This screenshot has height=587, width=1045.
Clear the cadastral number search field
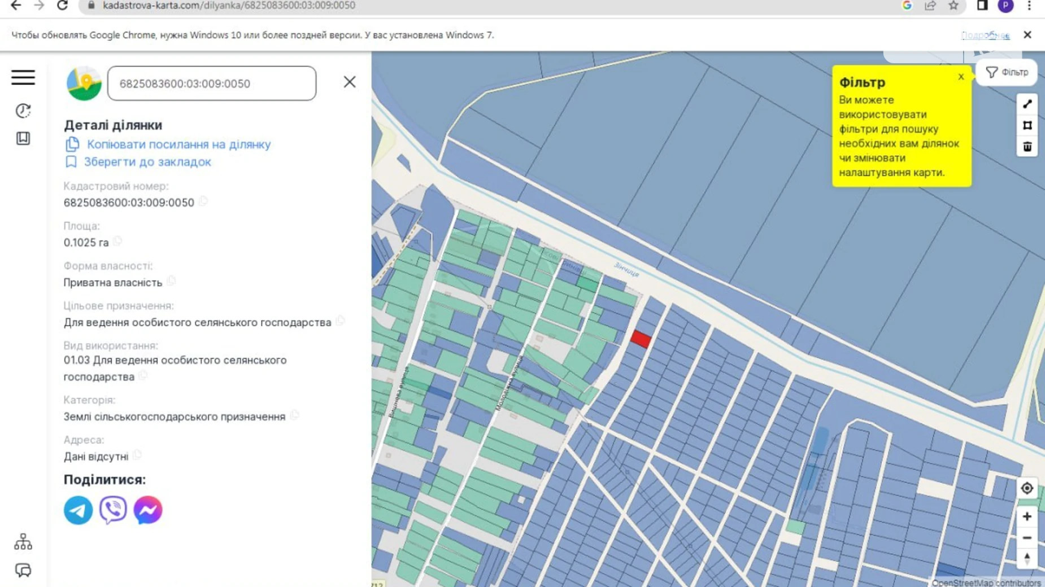(x=350, y=82)
